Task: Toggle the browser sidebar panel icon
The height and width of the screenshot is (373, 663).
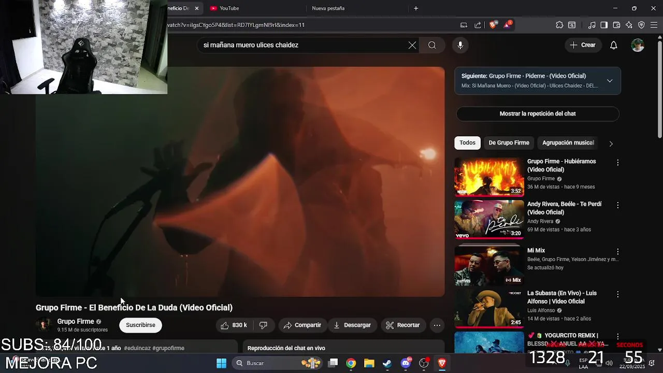Action: (604, 25)
